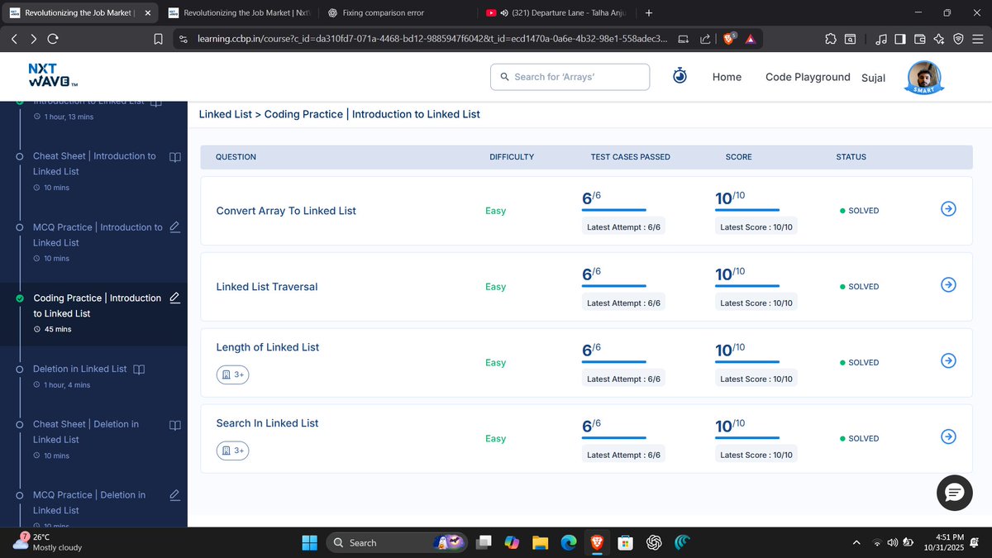The image size is (992, 558).
Task: Open Code Playground from the top navigation
Action: (807, 77)
